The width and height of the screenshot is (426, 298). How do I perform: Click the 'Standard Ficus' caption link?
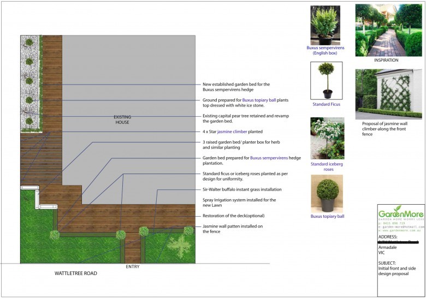(327, 104)
